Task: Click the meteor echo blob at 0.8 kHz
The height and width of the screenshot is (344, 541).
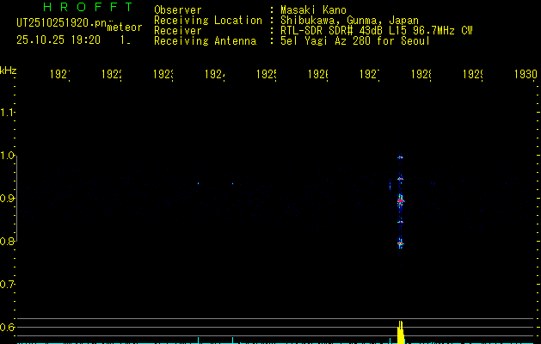Action: point(400,243)
